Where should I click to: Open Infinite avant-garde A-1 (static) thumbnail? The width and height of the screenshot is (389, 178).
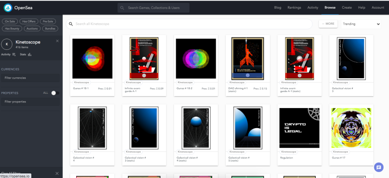[x=300, y=59]
